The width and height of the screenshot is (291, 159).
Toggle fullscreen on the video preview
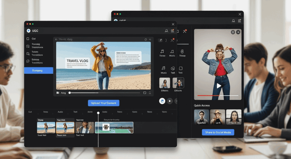145,93
